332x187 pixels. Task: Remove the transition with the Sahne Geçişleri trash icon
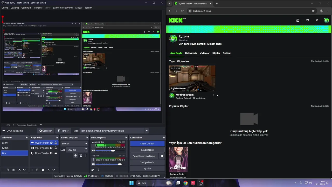[x=81, y=155]
